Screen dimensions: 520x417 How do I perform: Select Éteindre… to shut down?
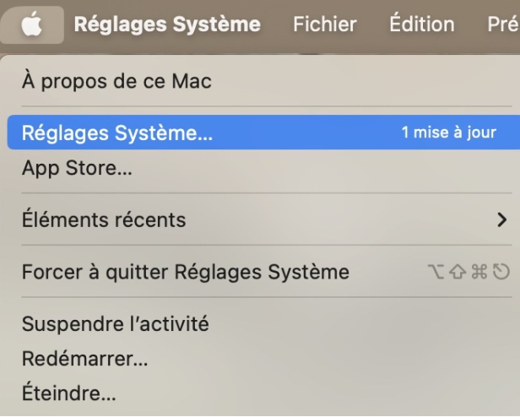tap(68, 393)
